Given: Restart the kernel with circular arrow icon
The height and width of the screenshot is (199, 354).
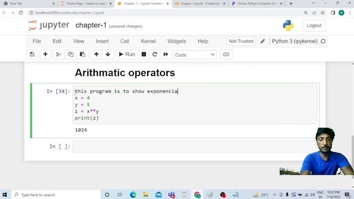Looking at the screenshot, I should coord(155,54).
